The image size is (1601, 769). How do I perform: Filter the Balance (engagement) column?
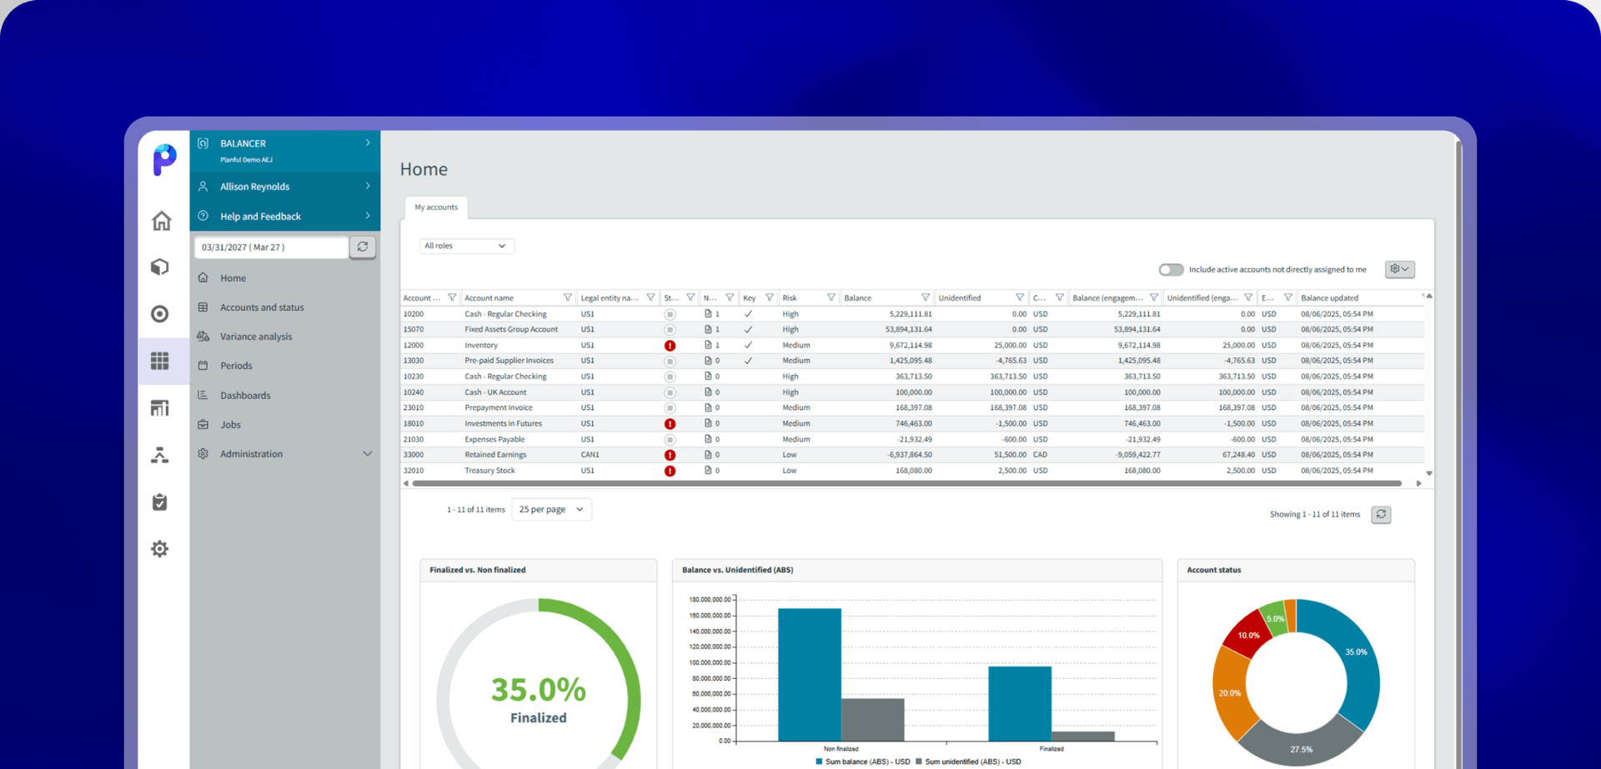click(x=1154, y=297)
